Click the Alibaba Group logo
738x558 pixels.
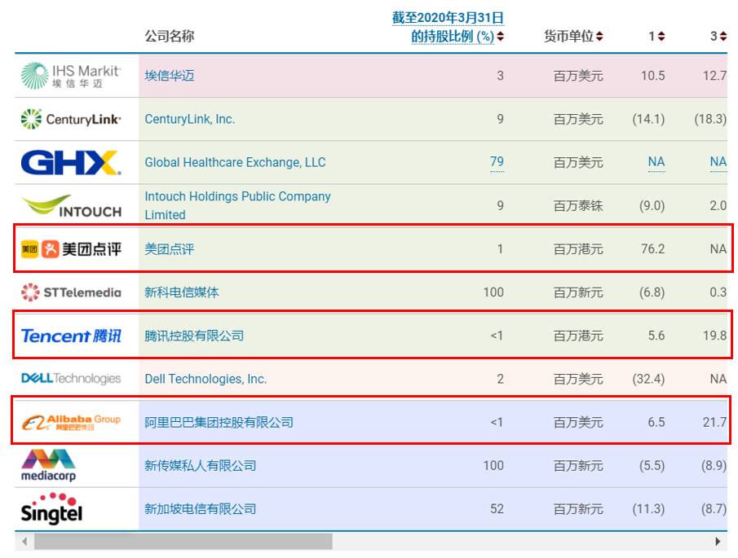[71, 422]
